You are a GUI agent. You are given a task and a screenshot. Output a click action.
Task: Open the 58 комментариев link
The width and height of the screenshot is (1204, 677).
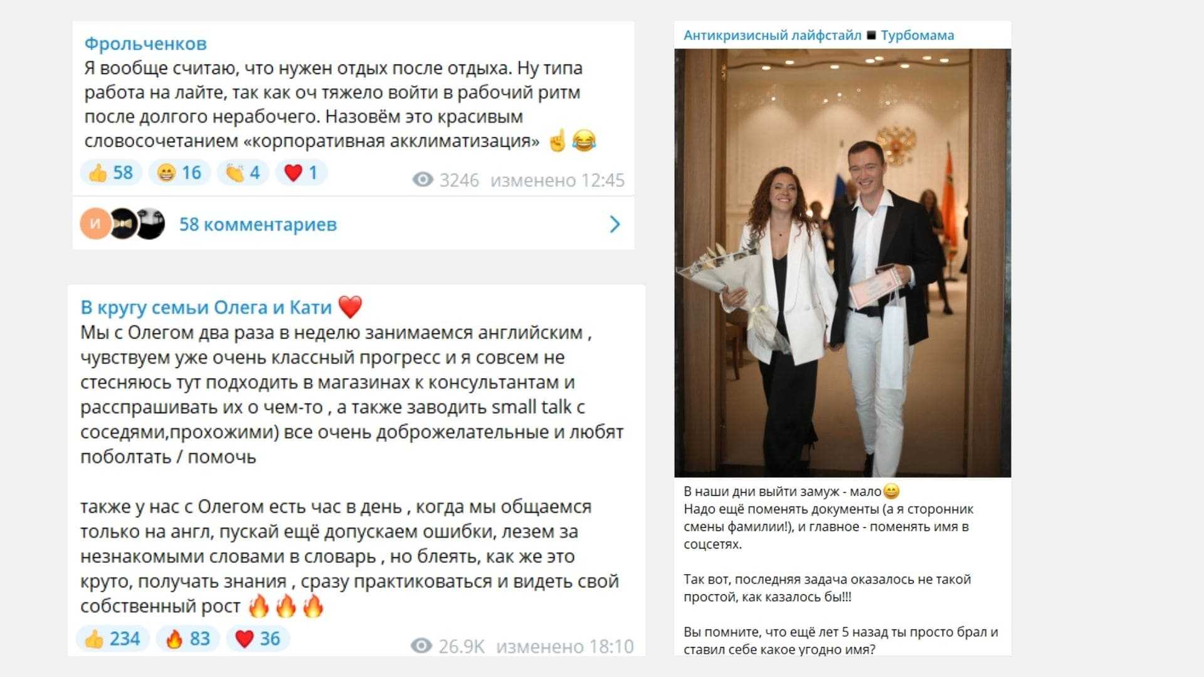point(258,224)
